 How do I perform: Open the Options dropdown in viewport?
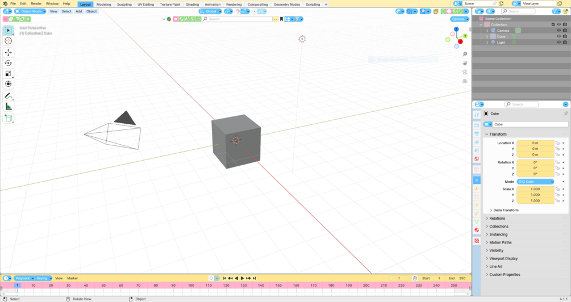460,19
